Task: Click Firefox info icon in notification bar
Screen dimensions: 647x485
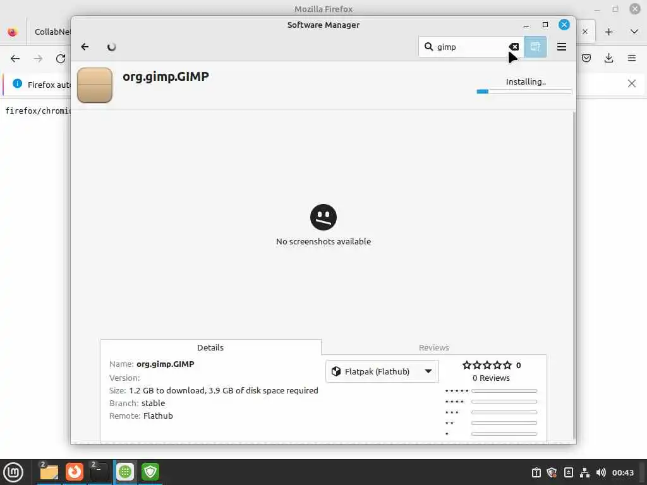Action: click(17, 84)
